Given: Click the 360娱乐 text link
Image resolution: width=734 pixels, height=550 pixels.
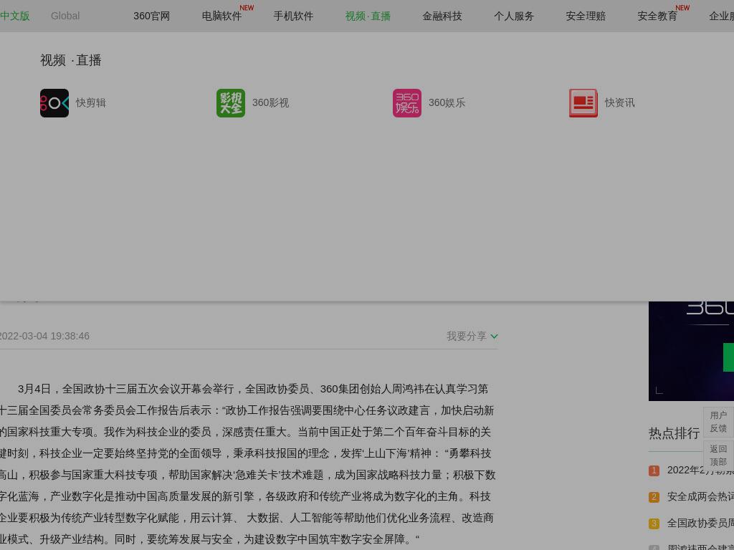Looking at the screenshot, I should [447, 103].
